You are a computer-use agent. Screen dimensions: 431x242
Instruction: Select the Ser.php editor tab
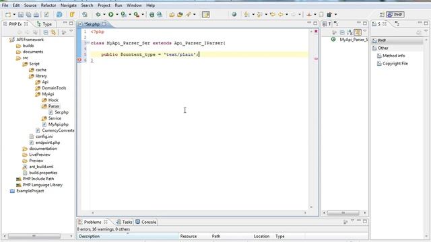[x=92, y=24]
